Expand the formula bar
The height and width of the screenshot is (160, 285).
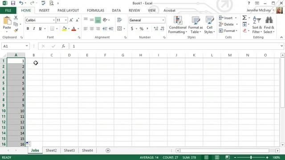(x=281, y=46)
